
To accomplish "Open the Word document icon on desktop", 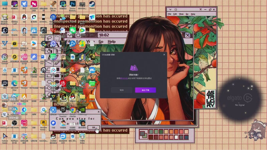I will [x=44, y=57].
